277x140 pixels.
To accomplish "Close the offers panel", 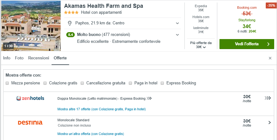I will coord(270,58).
